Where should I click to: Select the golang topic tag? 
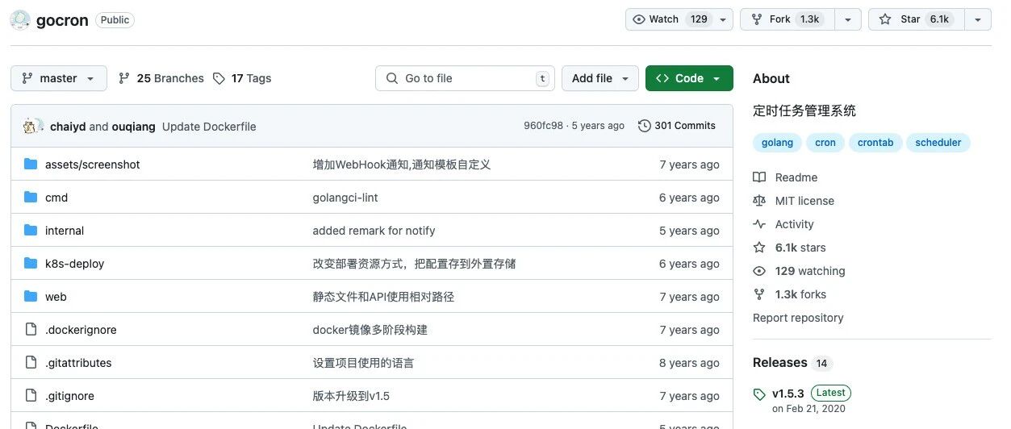(x=777, y=143)
